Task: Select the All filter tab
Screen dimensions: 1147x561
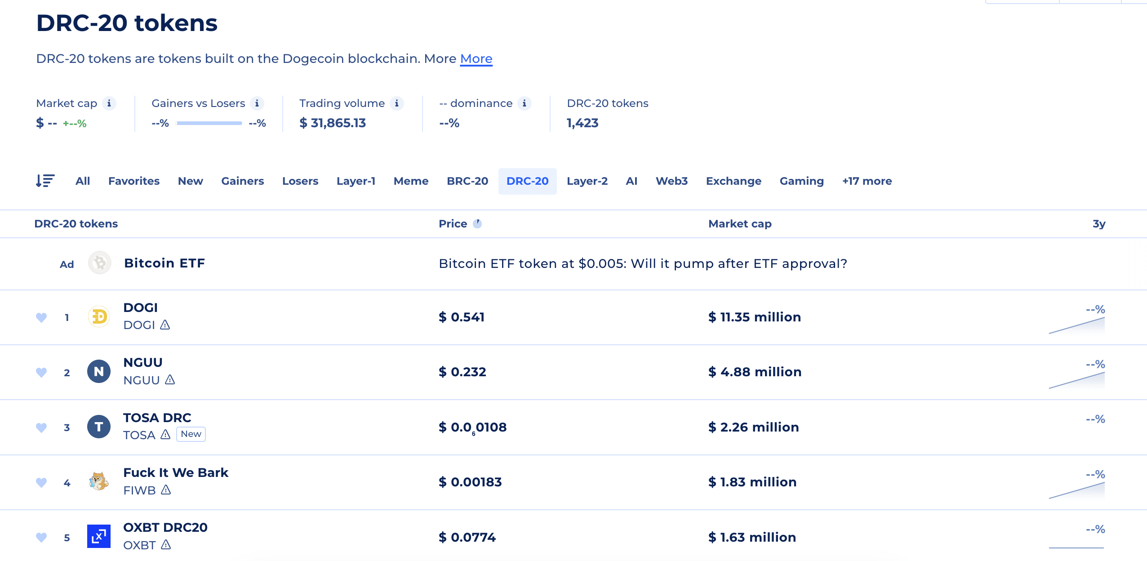Action: pos(83,181)
